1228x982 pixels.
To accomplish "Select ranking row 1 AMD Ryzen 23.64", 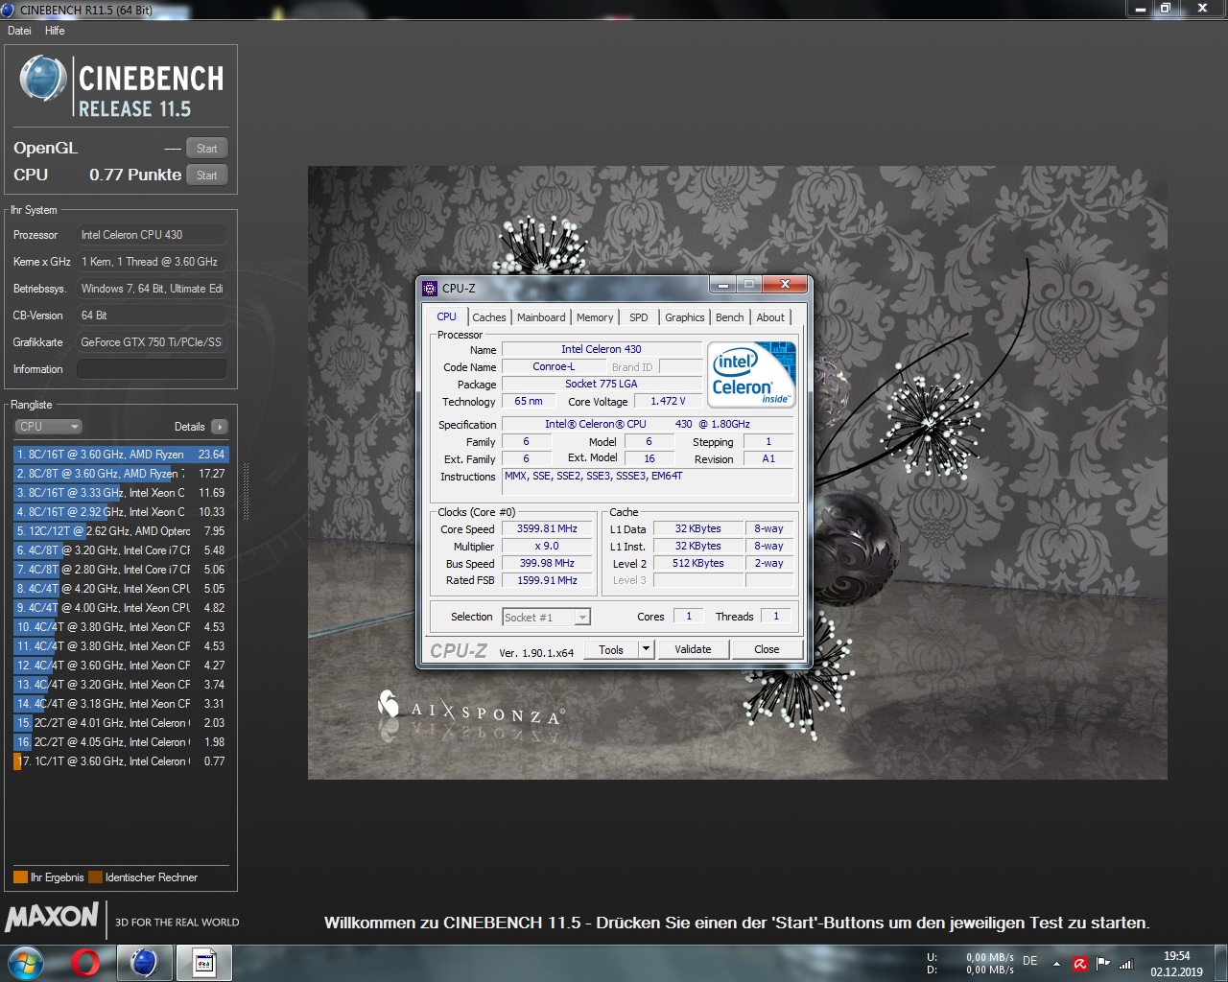I will 121,455.
